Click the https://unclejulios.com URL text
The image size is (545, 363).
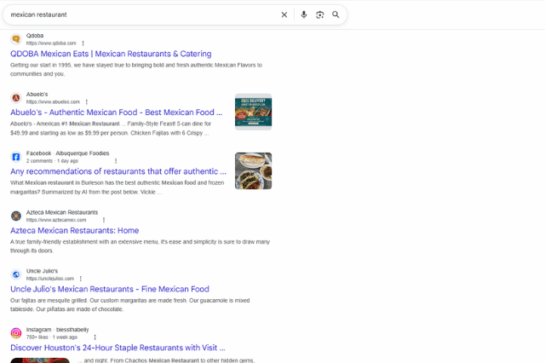coord(50,279)
